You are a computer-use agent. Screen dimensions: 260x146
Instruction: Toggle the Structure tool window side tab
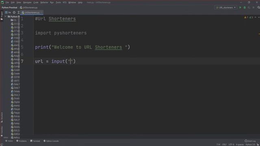2,117
